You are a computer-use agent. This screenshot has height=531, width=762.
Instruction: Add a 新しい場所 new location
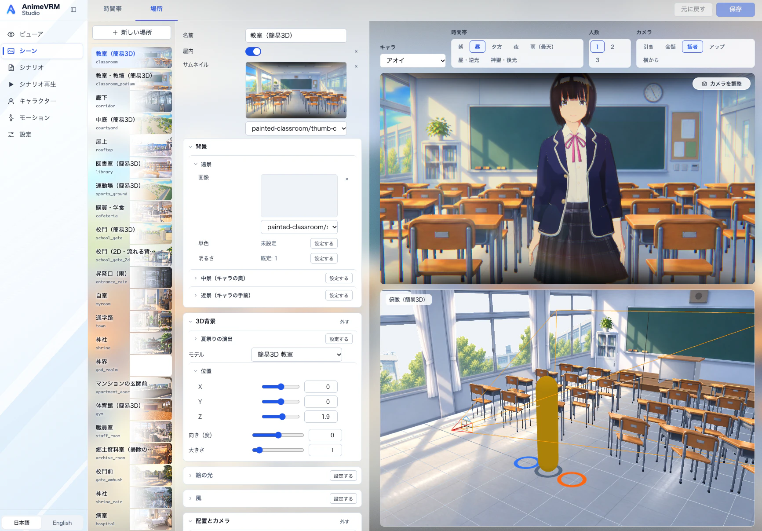click(x=132, y=33)
